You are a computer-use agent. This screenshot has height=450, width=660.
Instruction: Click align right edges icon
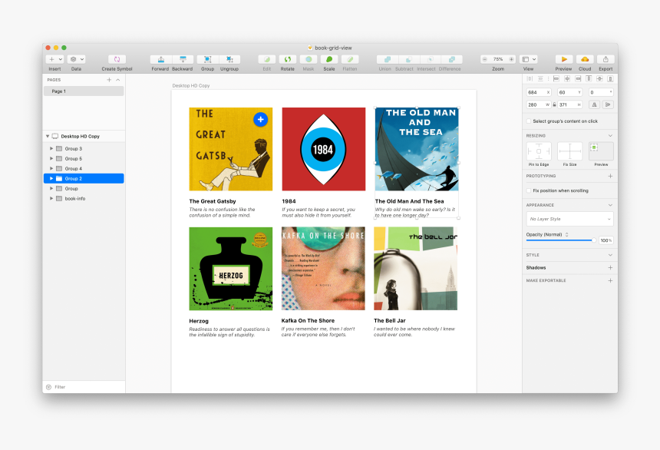pos(578,78)
